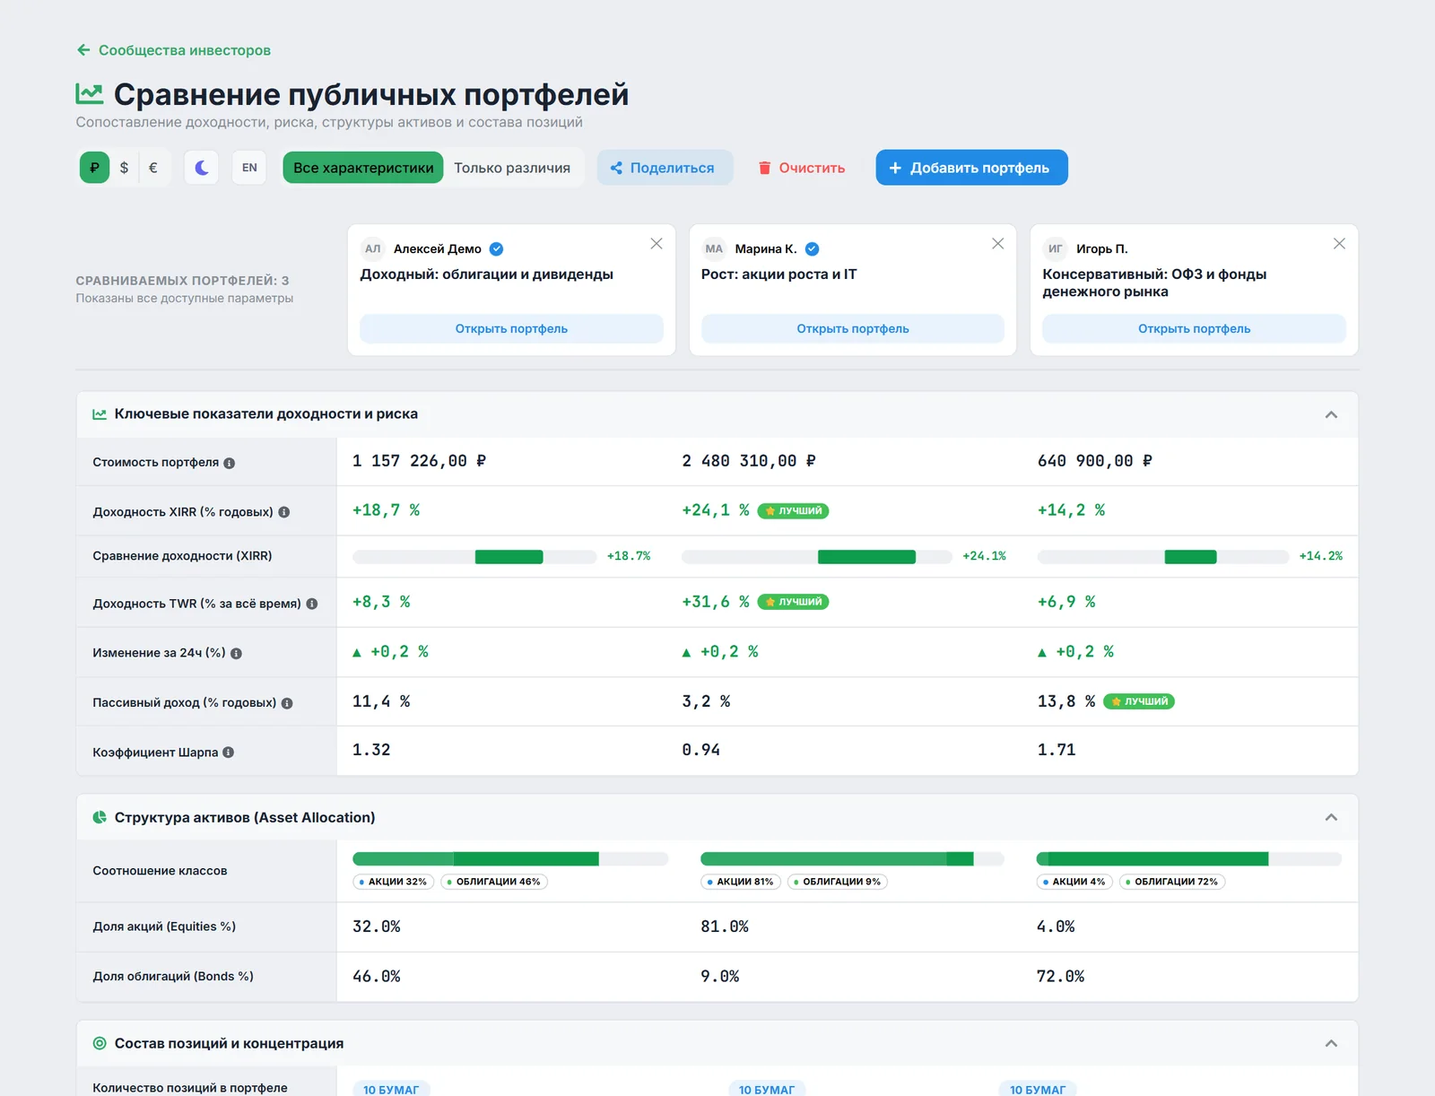Click Sharpe ratio 1.71
Screen dimensions: 1435x1096
pyautogui.click(x=1057, y=750)
